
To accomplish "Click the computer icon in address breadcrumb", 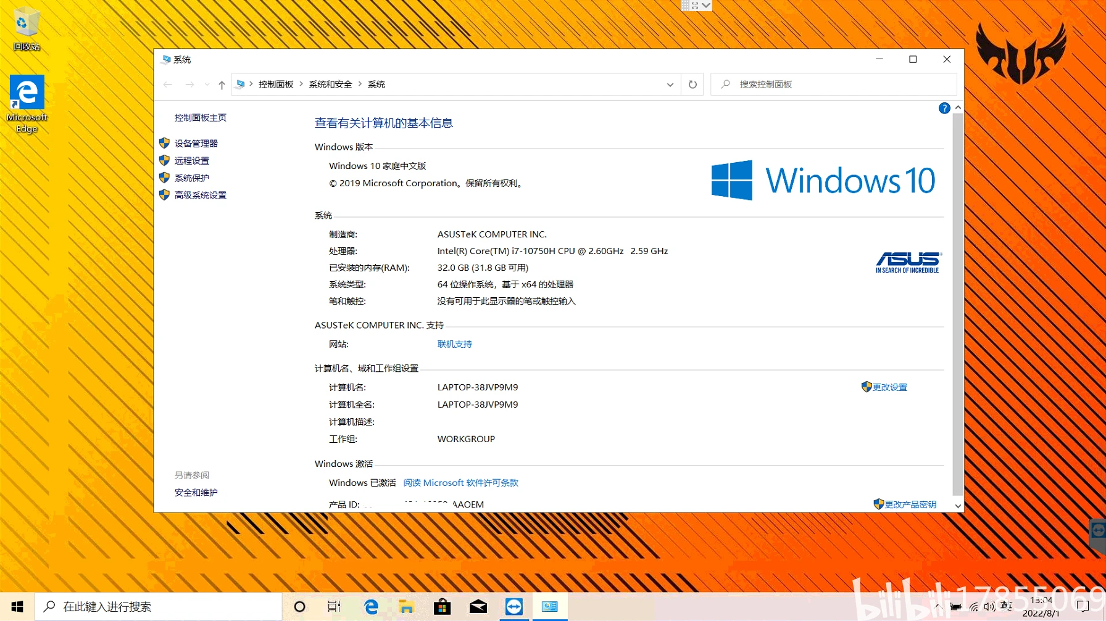I will 241,84.
